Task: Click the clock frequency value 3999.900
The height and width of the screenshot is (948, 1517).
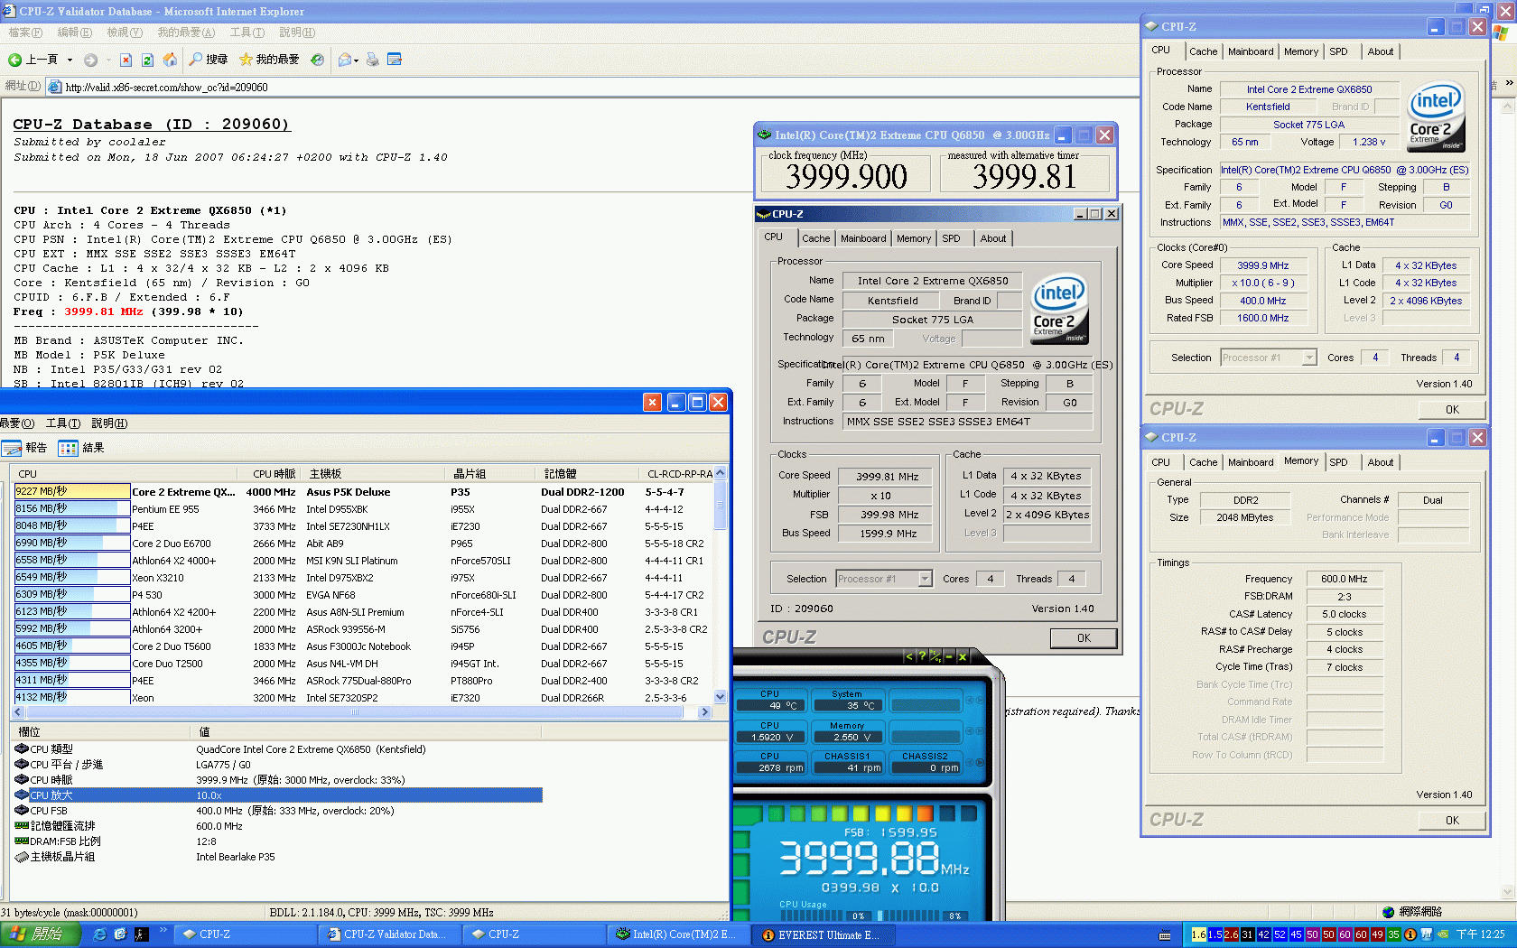Action: [846, 176]
